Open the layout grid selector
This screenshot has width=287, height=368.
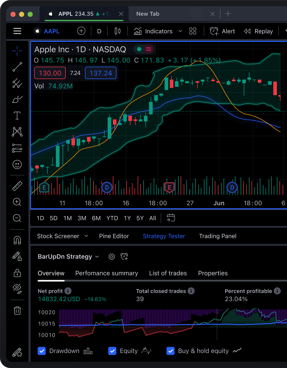[193, 31]
